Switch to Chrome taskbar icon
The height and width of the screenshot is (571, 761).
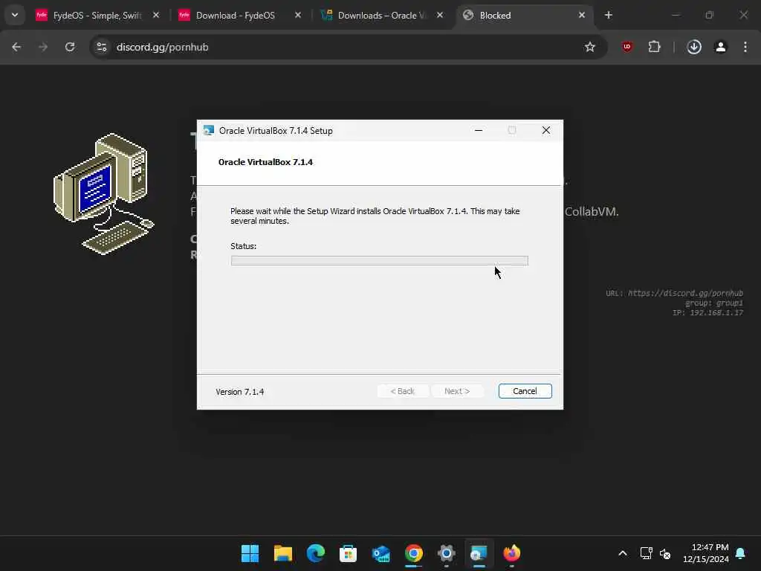pyautogui.click(x=413, y=553)
